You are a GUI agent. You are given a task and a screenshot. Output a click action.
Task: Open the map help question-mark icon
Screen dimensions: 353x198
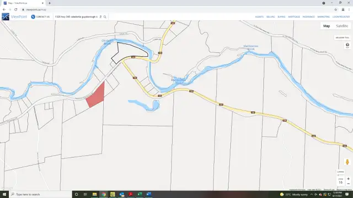point(347,45)
